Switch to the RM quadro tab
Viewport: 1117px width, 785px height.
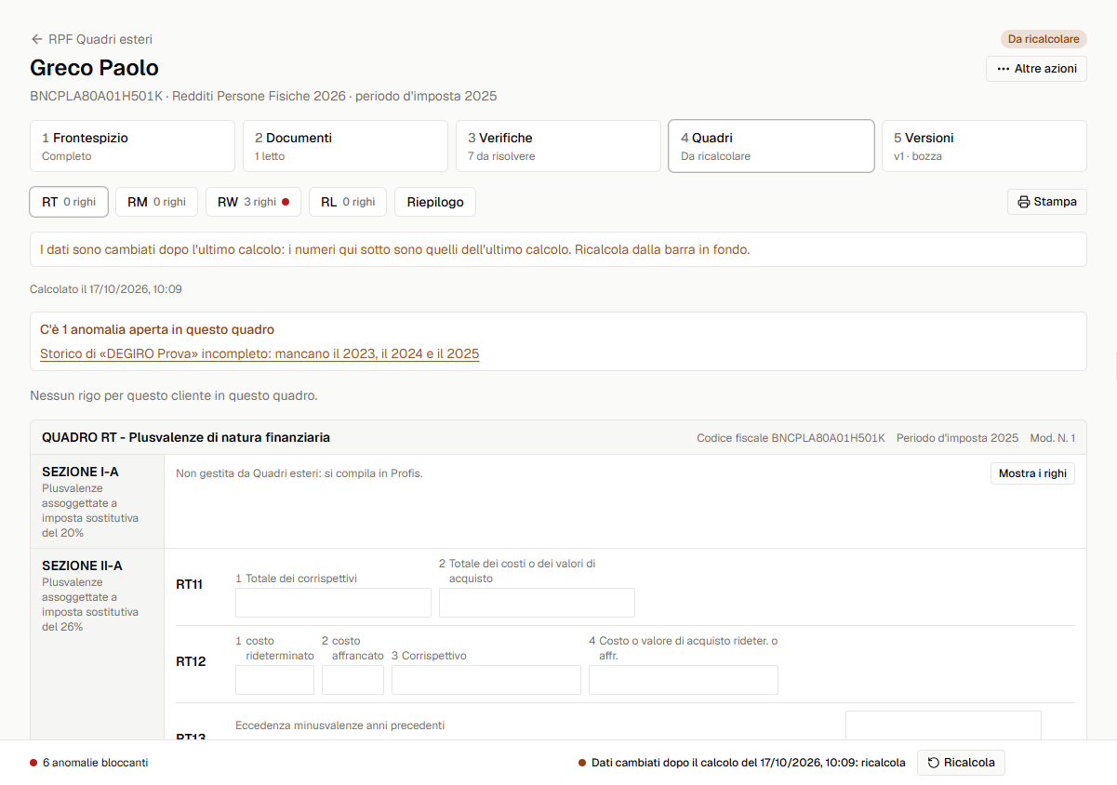click(156, 202)
